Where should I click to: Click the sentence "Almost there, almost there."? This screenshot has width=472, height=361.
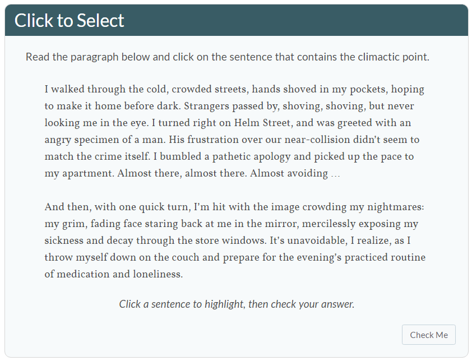pos(182,173)
